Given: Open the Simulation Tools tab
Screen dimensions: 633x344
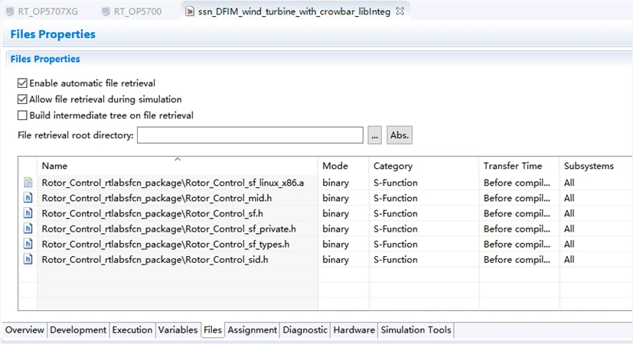Looking at the screenshot, I should coord(416,330).
